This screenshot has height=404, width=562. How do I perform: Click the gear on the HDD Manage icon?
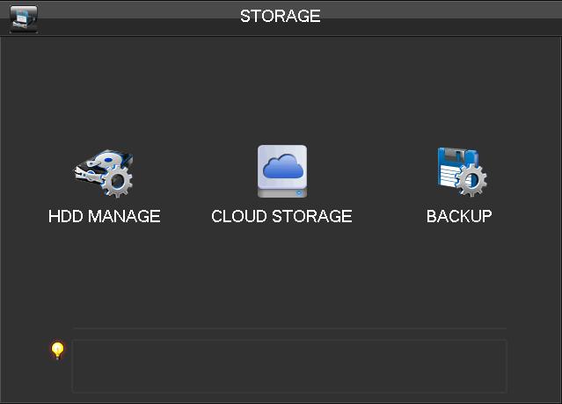click(x=117, y=182)
